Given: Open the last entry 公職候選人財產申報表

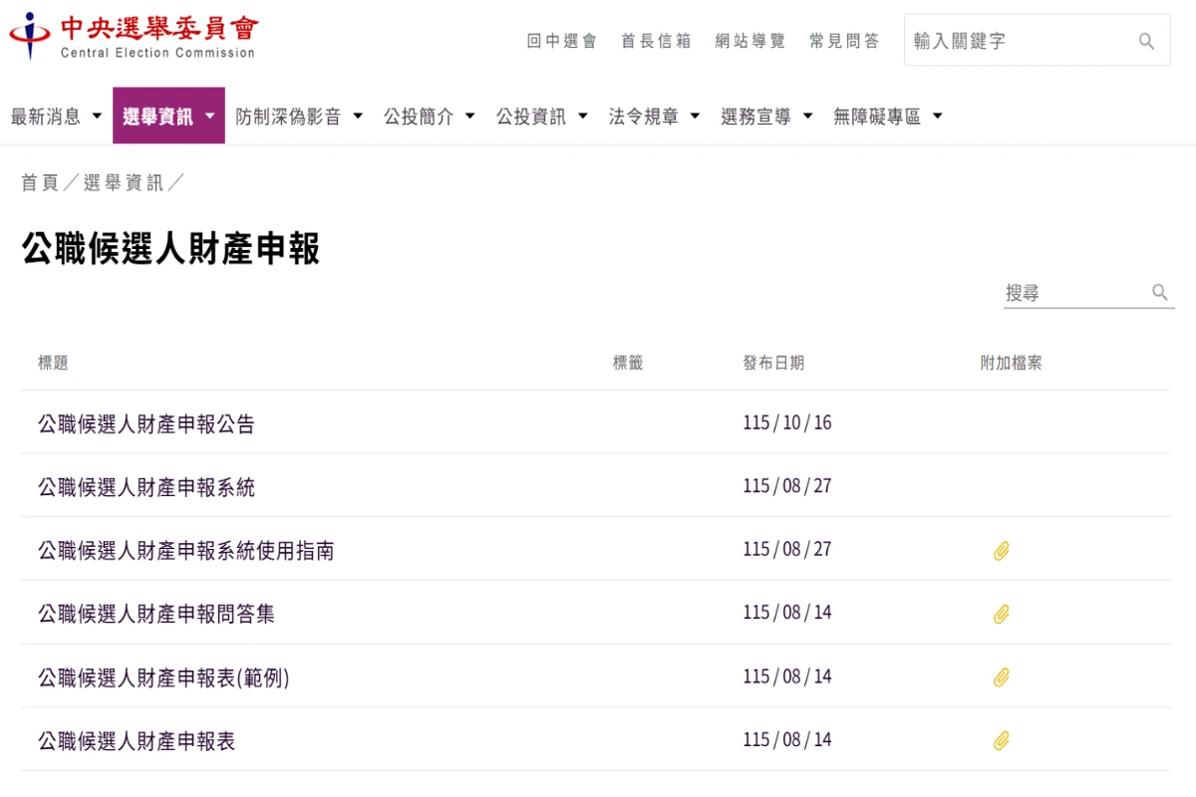Looking at the screenshot, I should tap(137, 741).
